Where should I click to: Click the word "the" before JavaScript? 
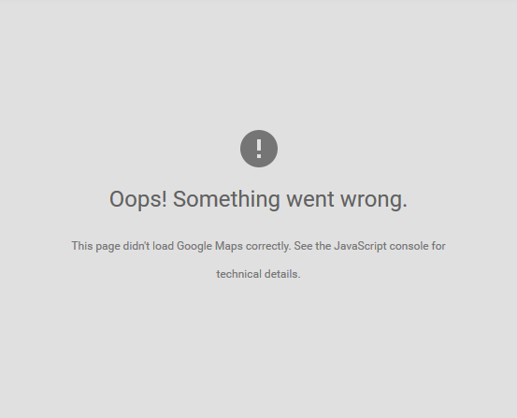[323, 246]
